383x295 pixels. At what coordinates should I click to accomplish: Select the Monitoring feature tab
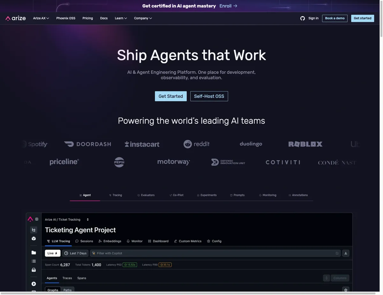pyautogui.click(x=267, y=195)
